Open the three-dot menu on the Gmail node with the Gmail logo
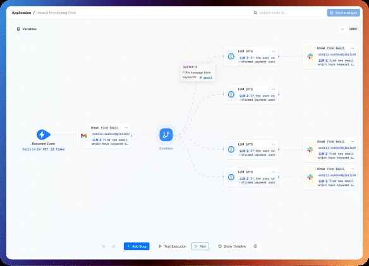The width and height of the screenshot is (369, 266). (126, 128)
